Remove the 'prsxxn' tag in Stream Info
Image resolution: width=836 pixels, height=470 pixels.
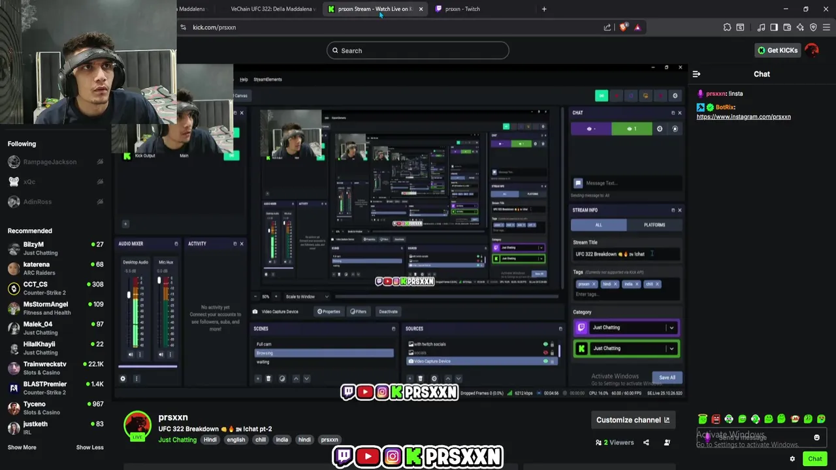594,284
